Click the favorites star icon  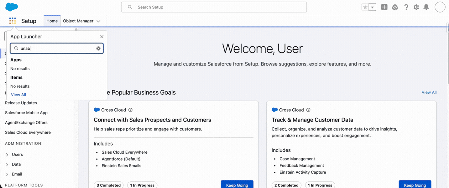[x=365, y=7]
